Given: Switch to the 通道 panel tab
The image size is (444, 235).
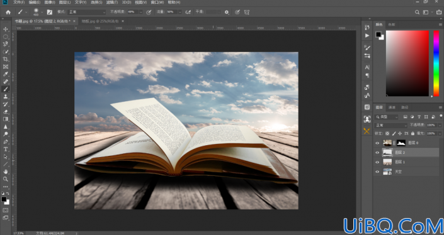Looking at the screenshot, I should 392,107.
